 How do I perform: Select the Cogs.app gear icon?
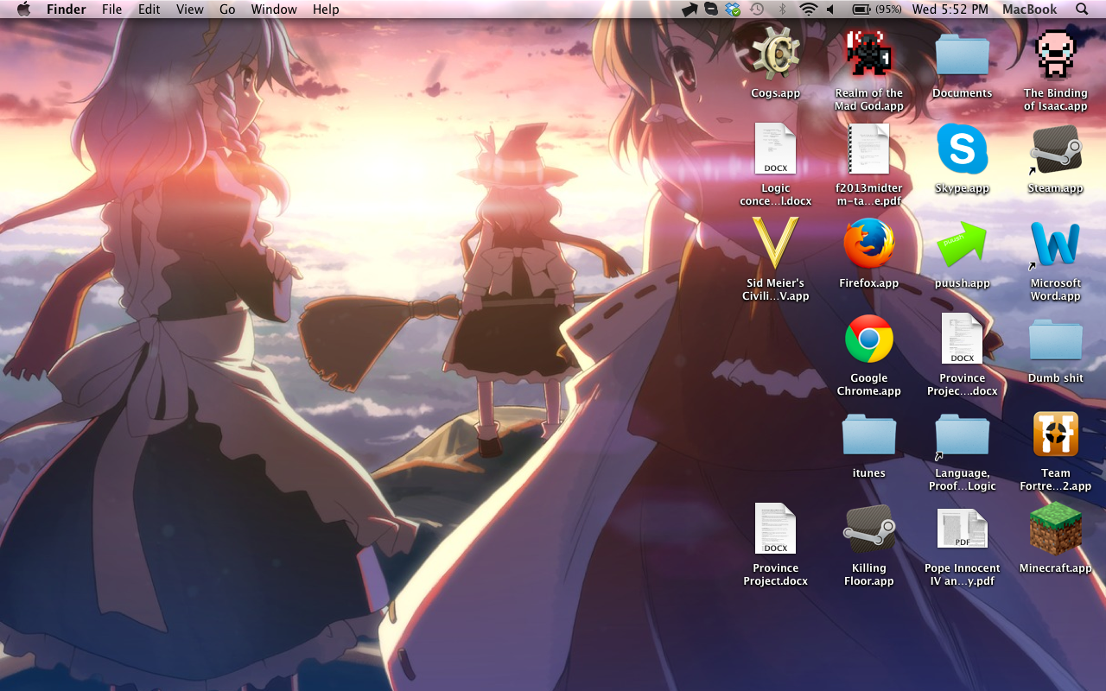775,54
